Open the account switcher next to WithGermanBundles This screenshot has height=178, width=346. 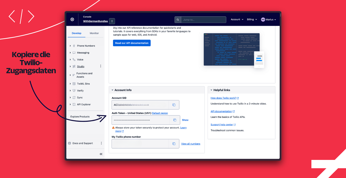coord(112,21)
